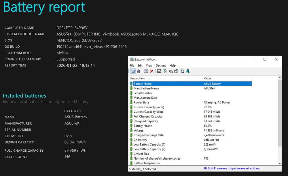Click battery icon beside Full Charged Capacity

pyautogui.click(x=131, y=116)
